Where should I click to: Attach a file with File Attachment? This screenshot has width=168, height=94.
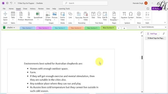click(29, 16)
